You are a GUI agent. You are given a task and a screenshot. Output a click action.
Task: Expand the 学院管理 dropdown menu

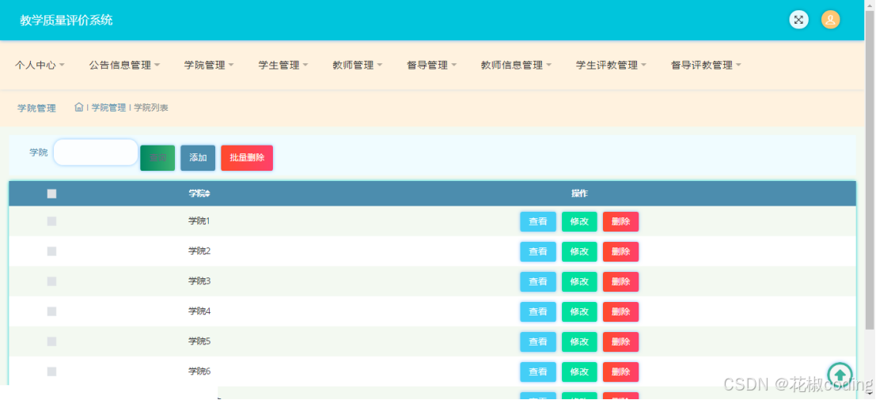(x=209, y=66)
